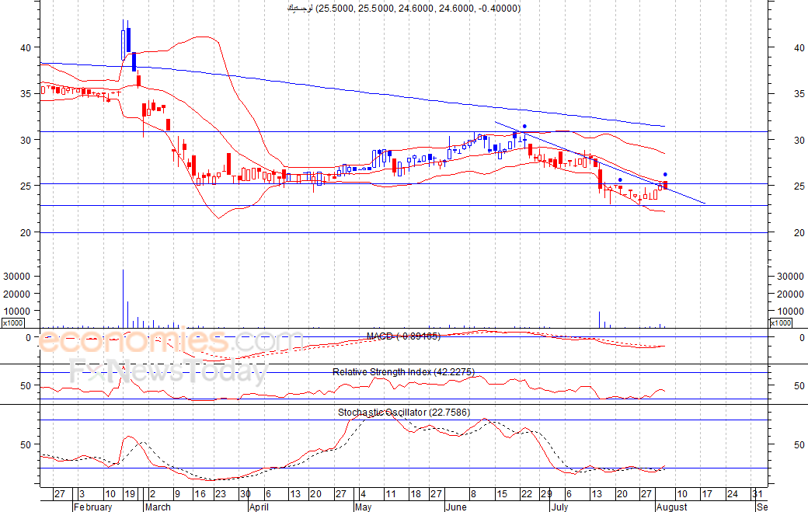Click the blue dot marker above the latest candle

pos(665,174)
